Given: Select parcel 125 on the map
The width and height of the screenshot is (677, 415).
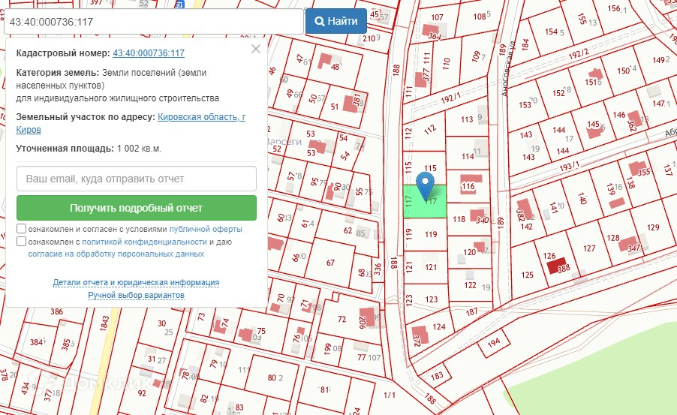Looking at the screenshot, I should click(527, 275).
